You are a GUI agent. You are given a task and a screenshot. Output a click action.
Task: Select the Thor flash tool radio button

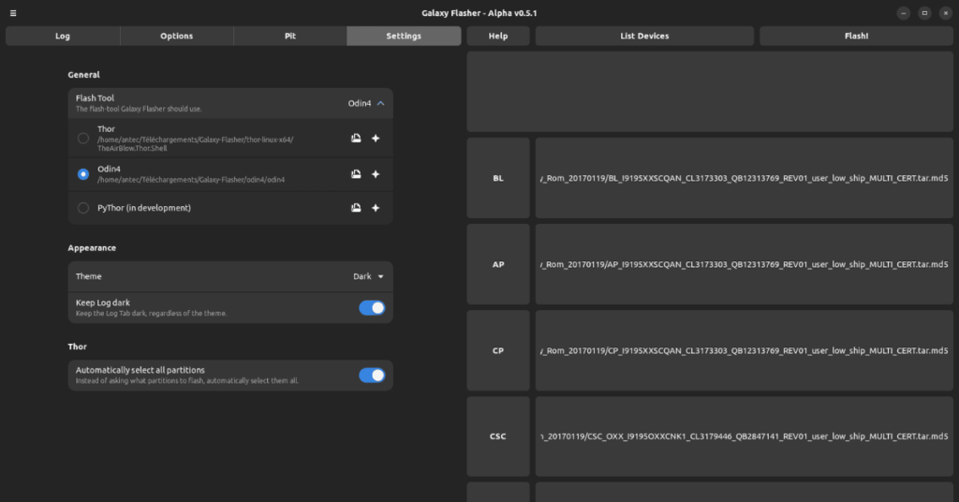click(x=83, y=139)
